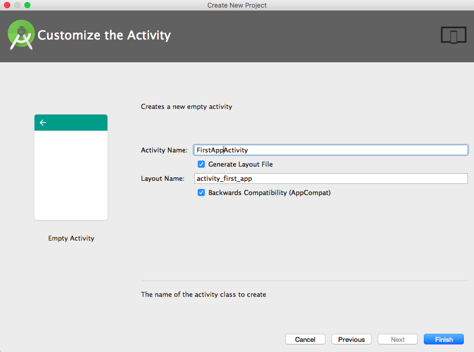Click the activity class name hint text
This screenshot has width=474, height=352.
[x=203, y=295]
